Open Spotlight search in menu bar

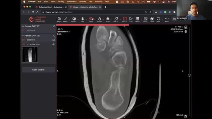pos(159,2)
